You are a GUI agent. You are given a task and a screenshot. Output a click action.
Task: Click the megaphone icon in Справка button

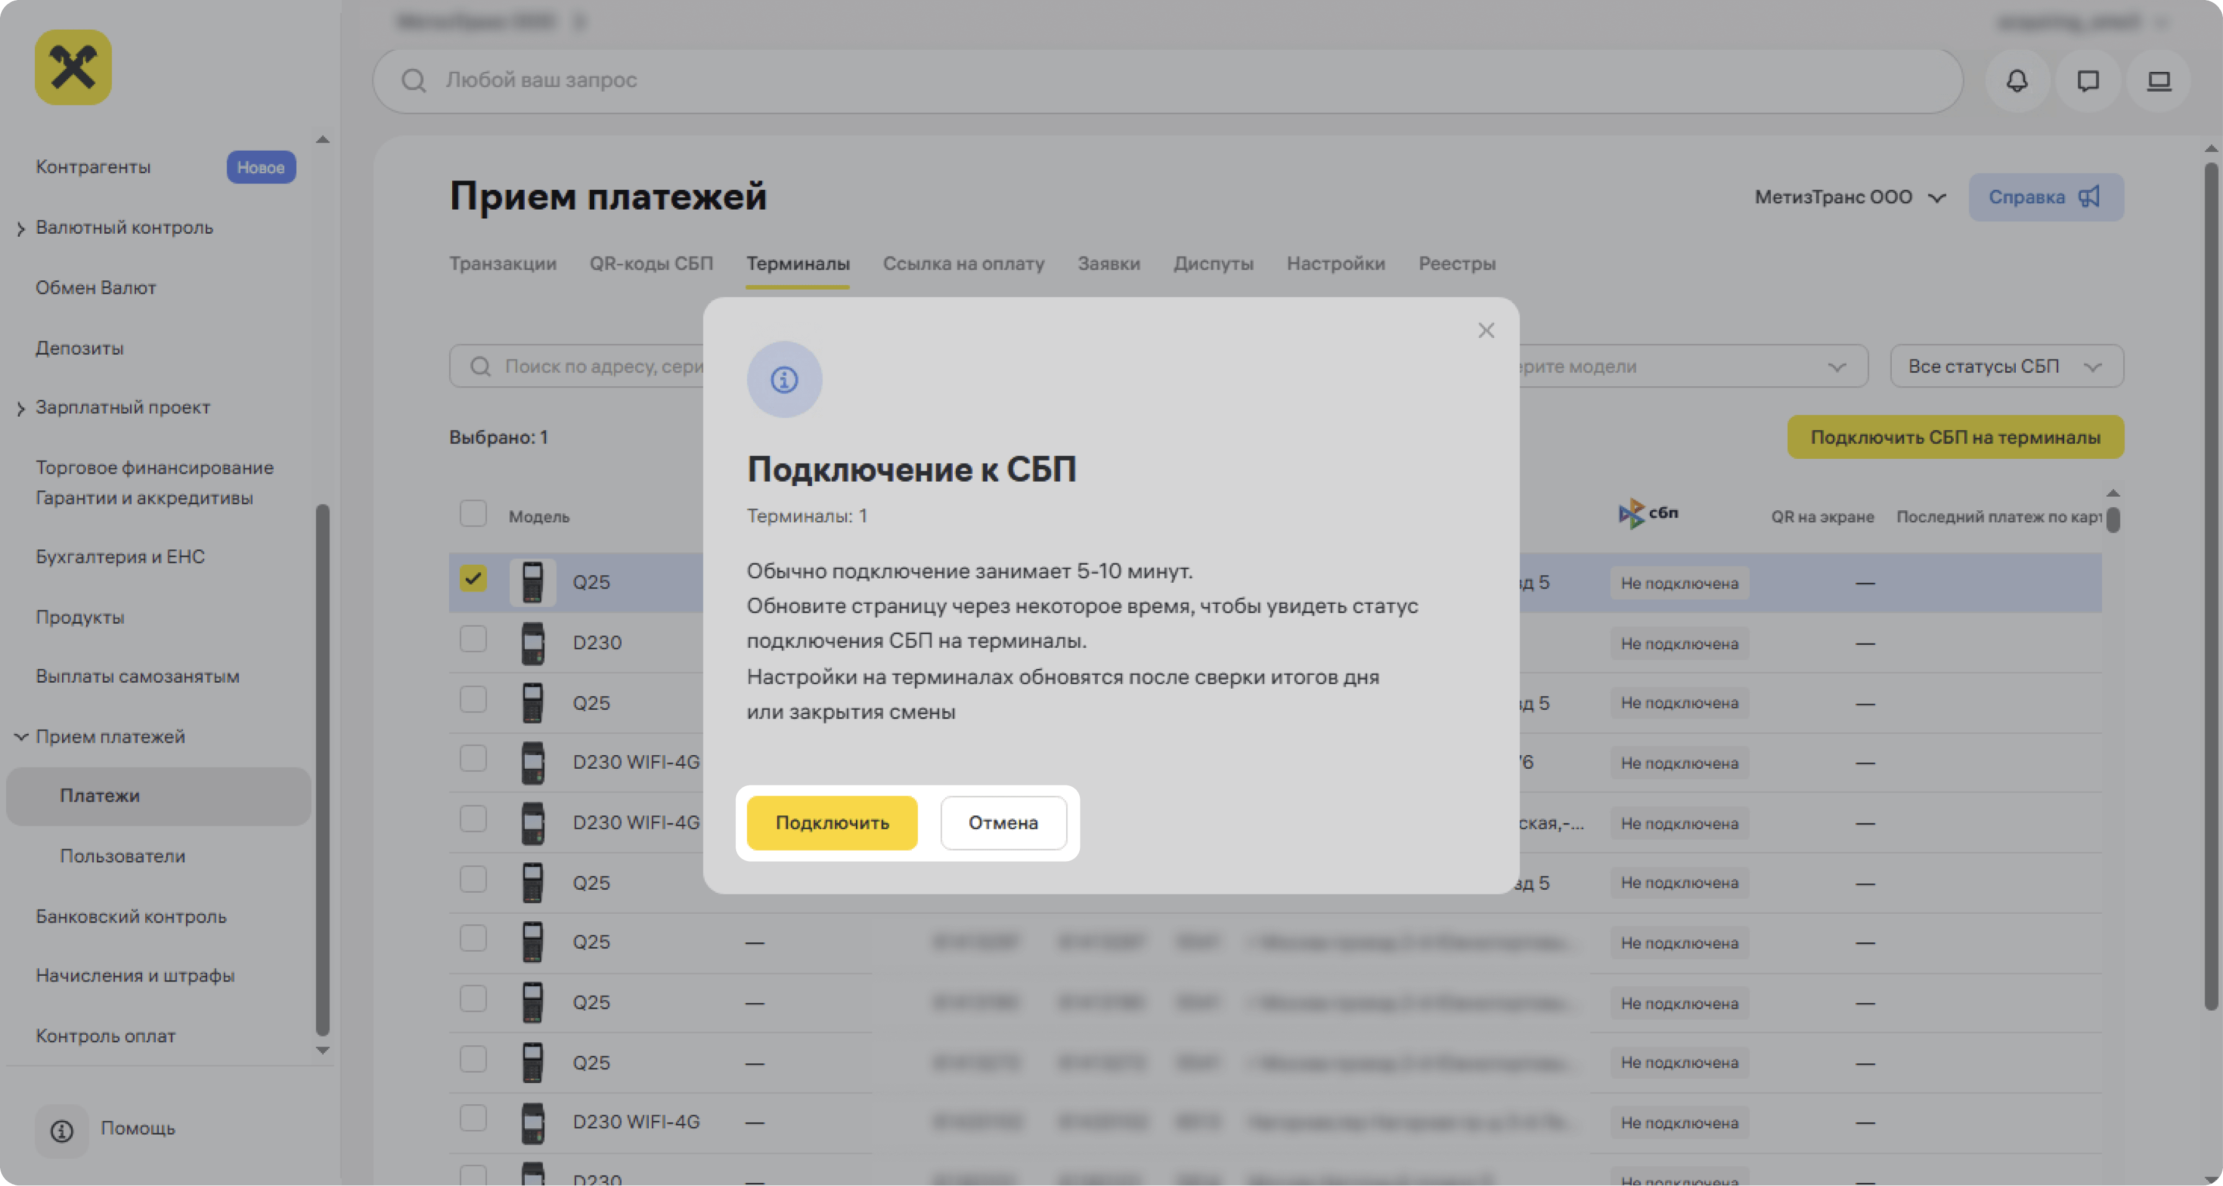(2089, 197)
